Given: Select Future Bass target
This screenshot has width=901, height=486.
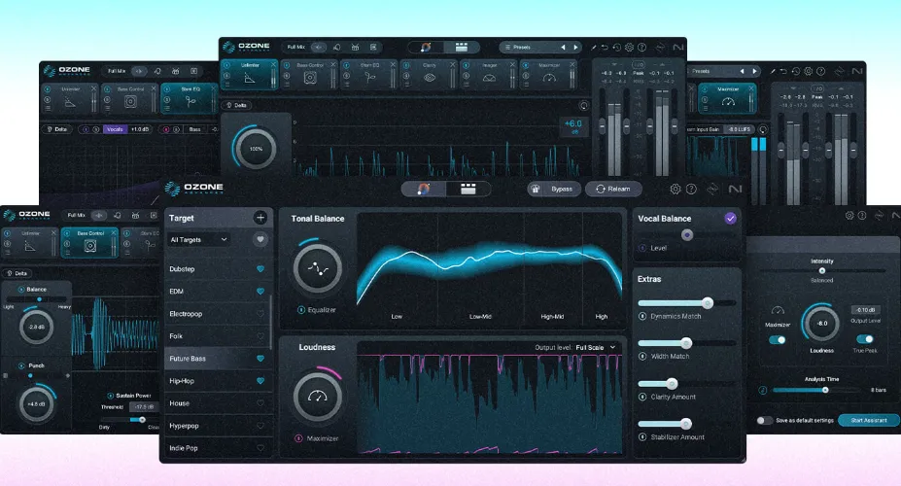Looking at the screenshot, I should point(217,359).
